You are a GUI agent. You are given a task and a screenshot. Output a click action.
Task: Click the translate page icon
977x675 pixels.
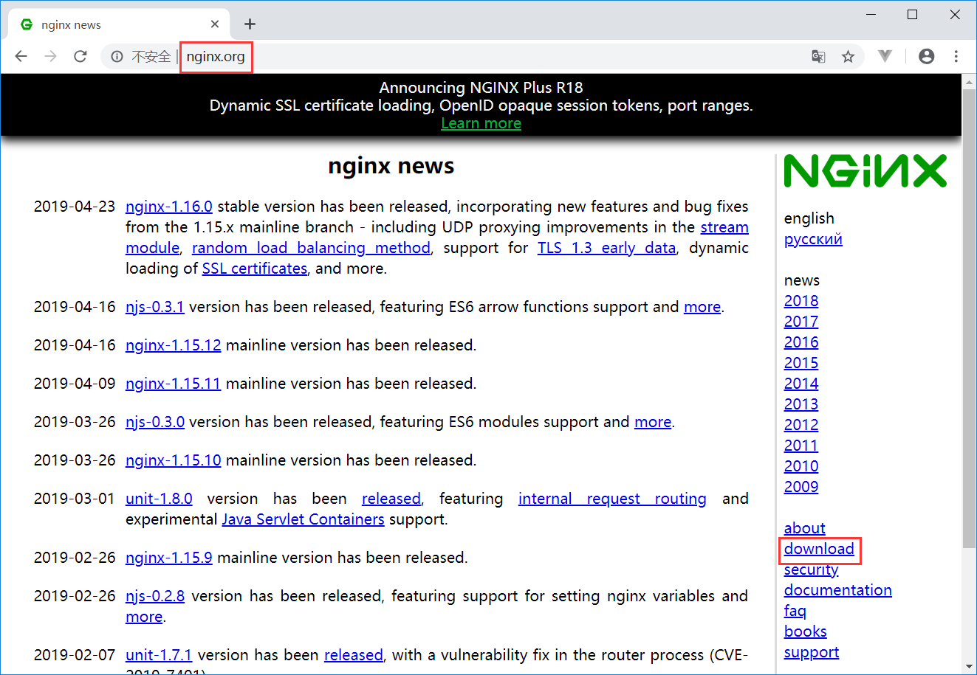coord(818,56)
